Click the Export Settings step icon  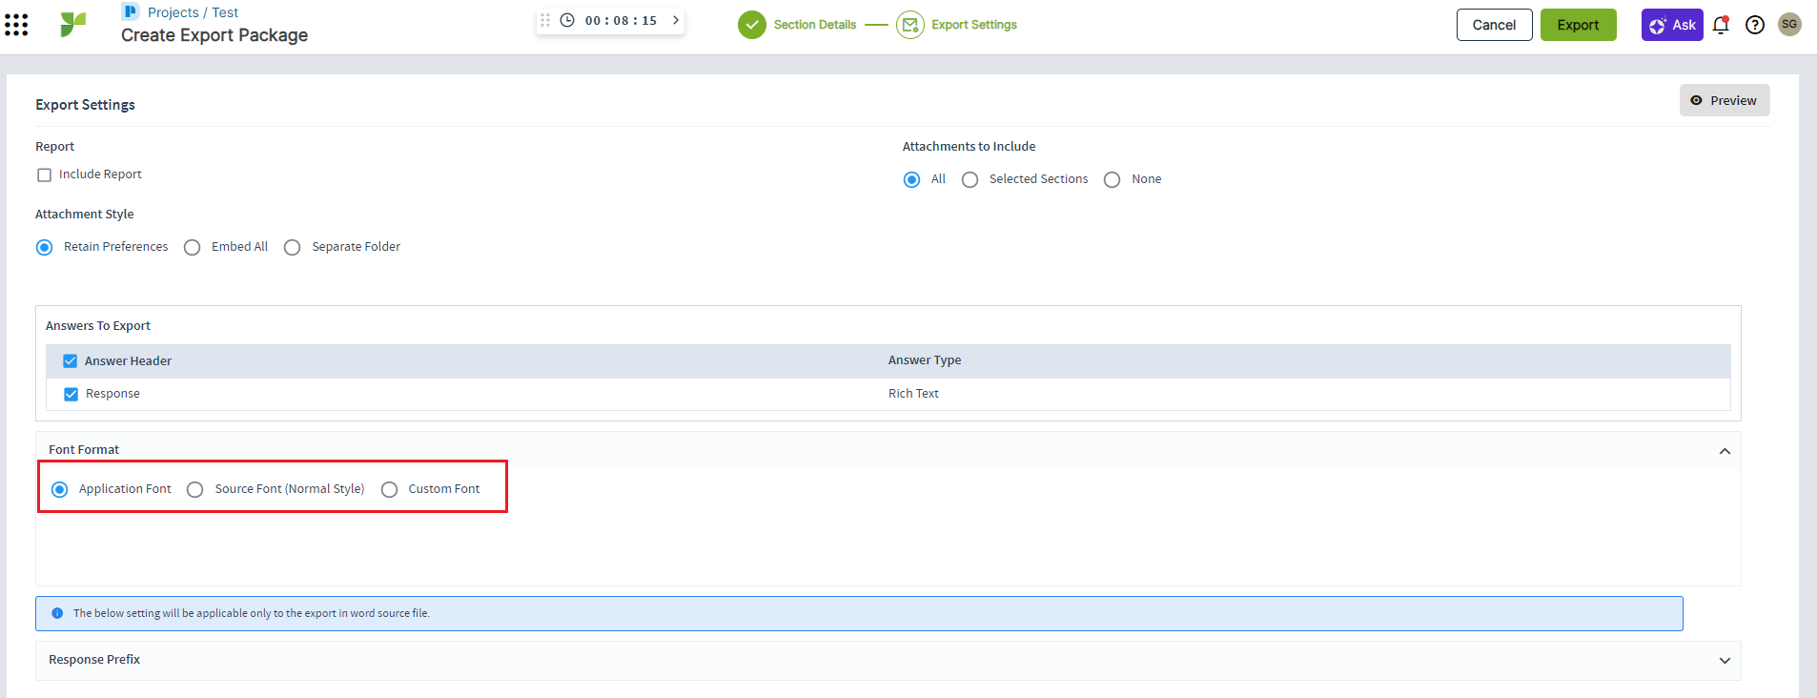[909, 25]
